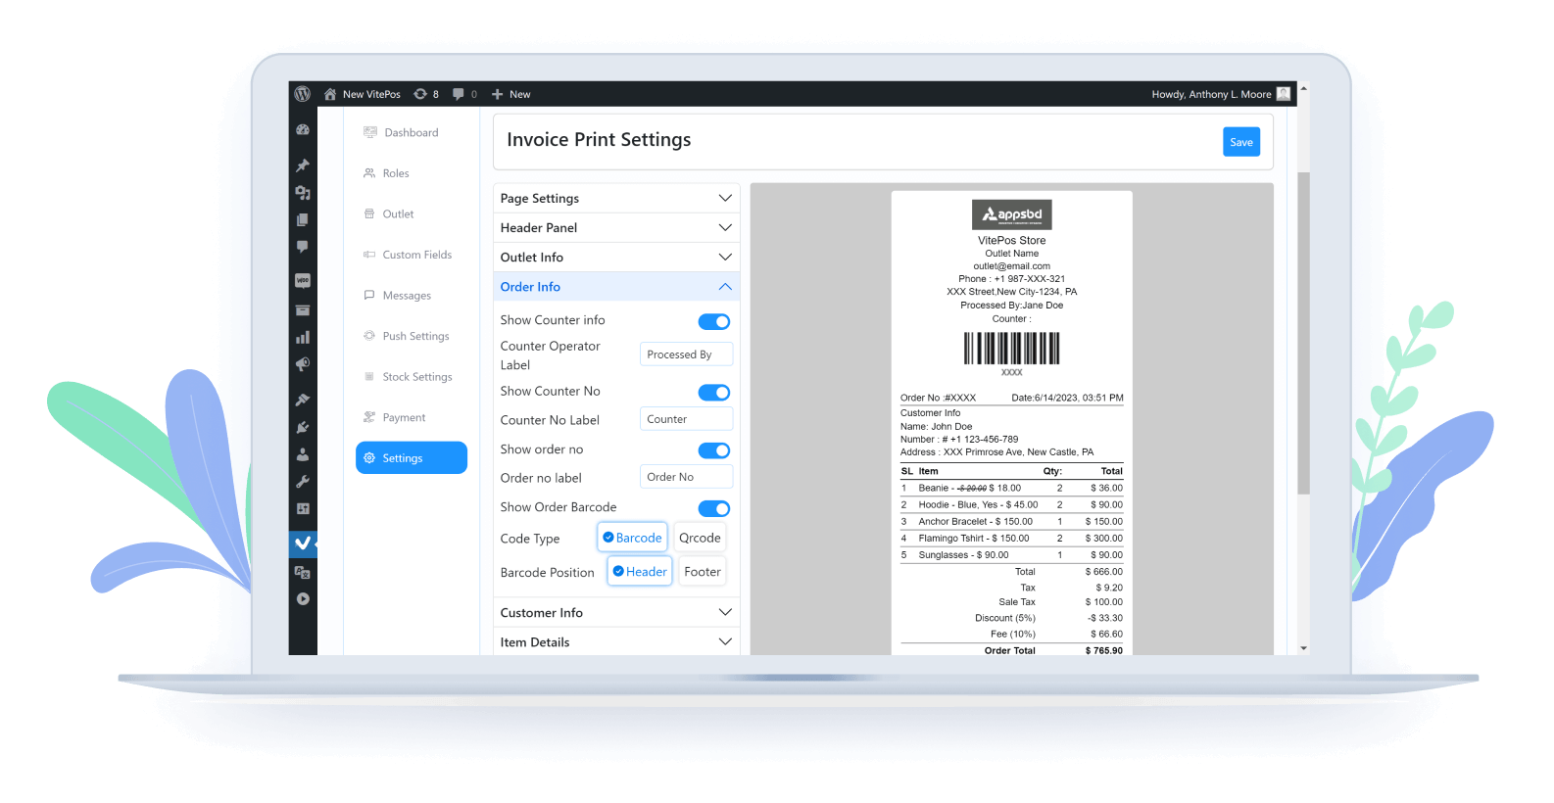Expand the Item Details section
Viewport: 1554px width, 803px height.
coord(616,641)
